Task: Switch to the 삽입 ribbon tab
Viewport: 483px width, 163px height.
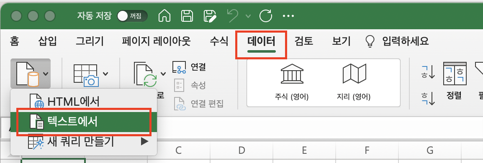Action: [x=47, y=41]
